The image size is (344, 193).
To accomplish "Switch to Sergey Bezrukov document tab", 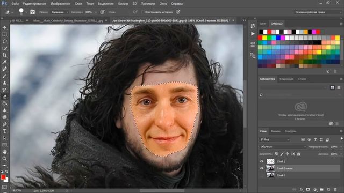I will pos(68,20).
